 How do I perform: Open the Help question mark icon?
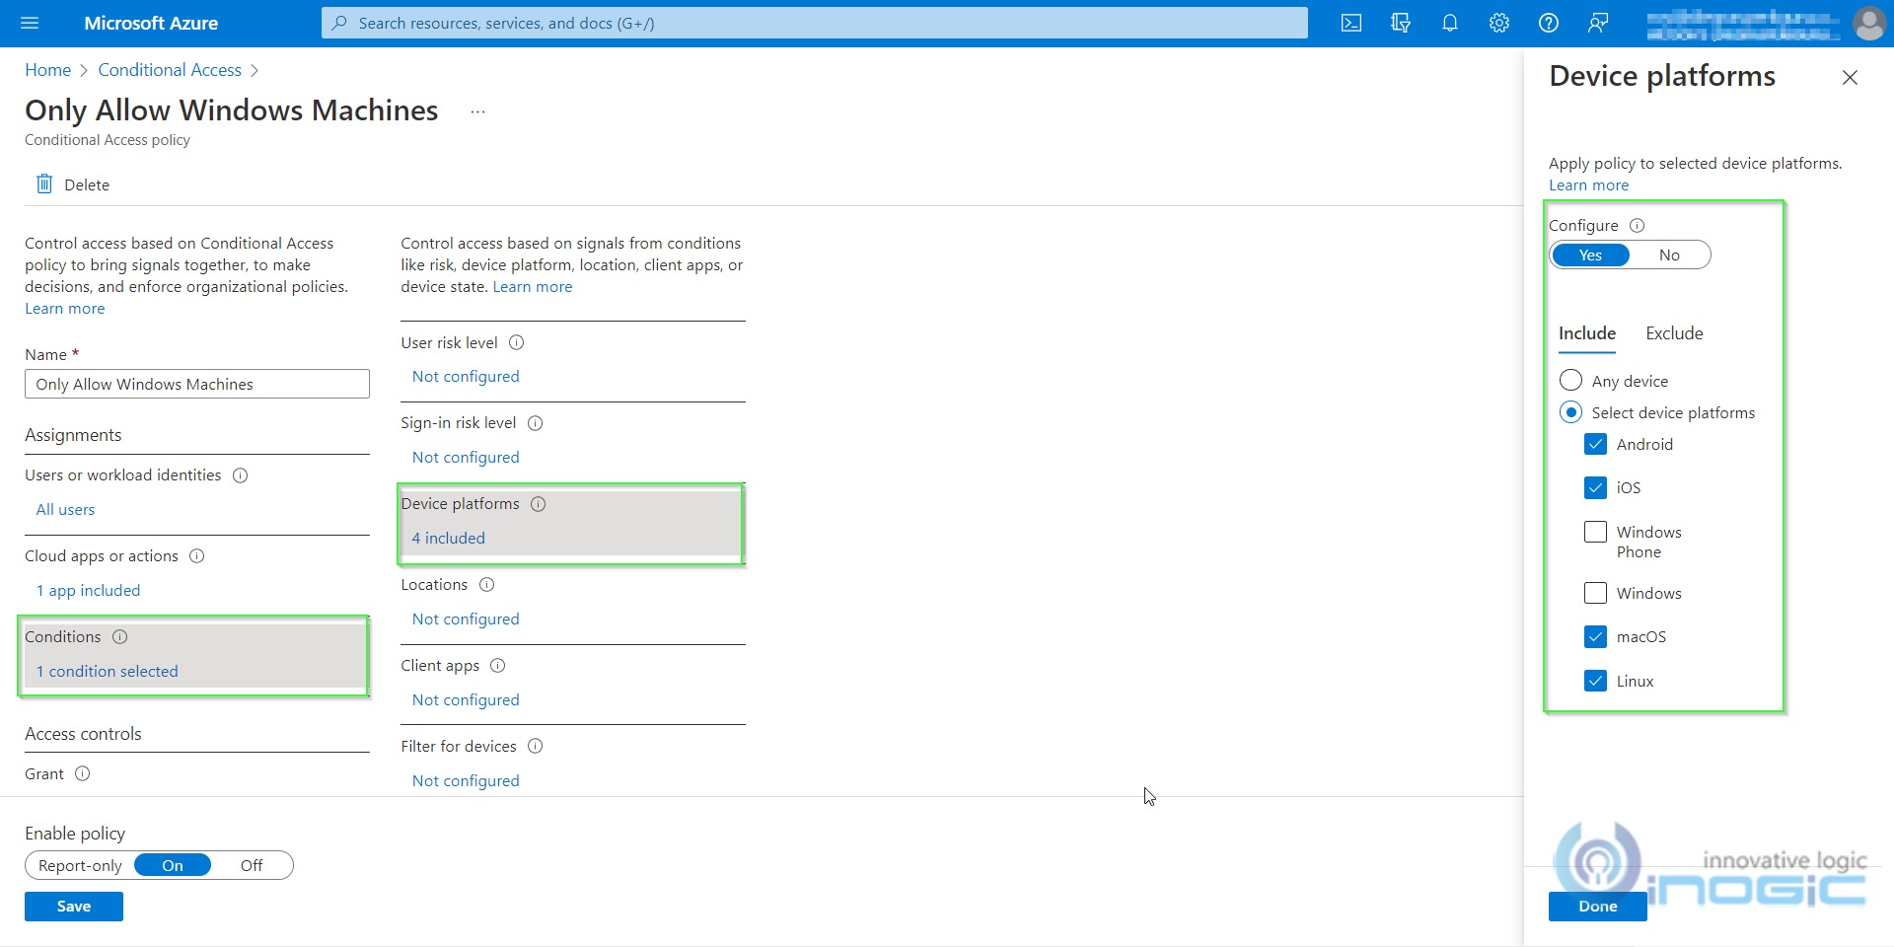1549,24
